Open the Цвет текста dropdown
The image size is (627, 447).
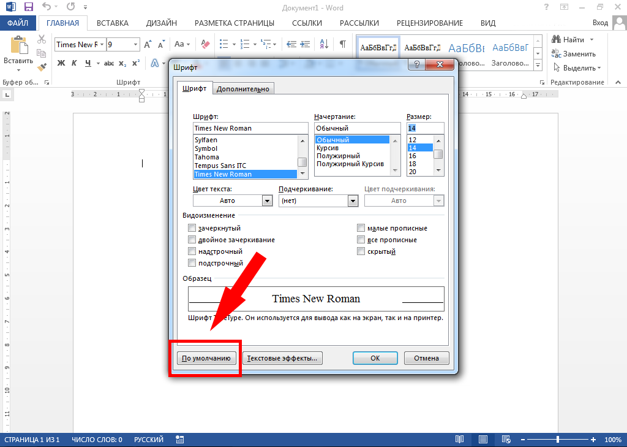(267, 201)
